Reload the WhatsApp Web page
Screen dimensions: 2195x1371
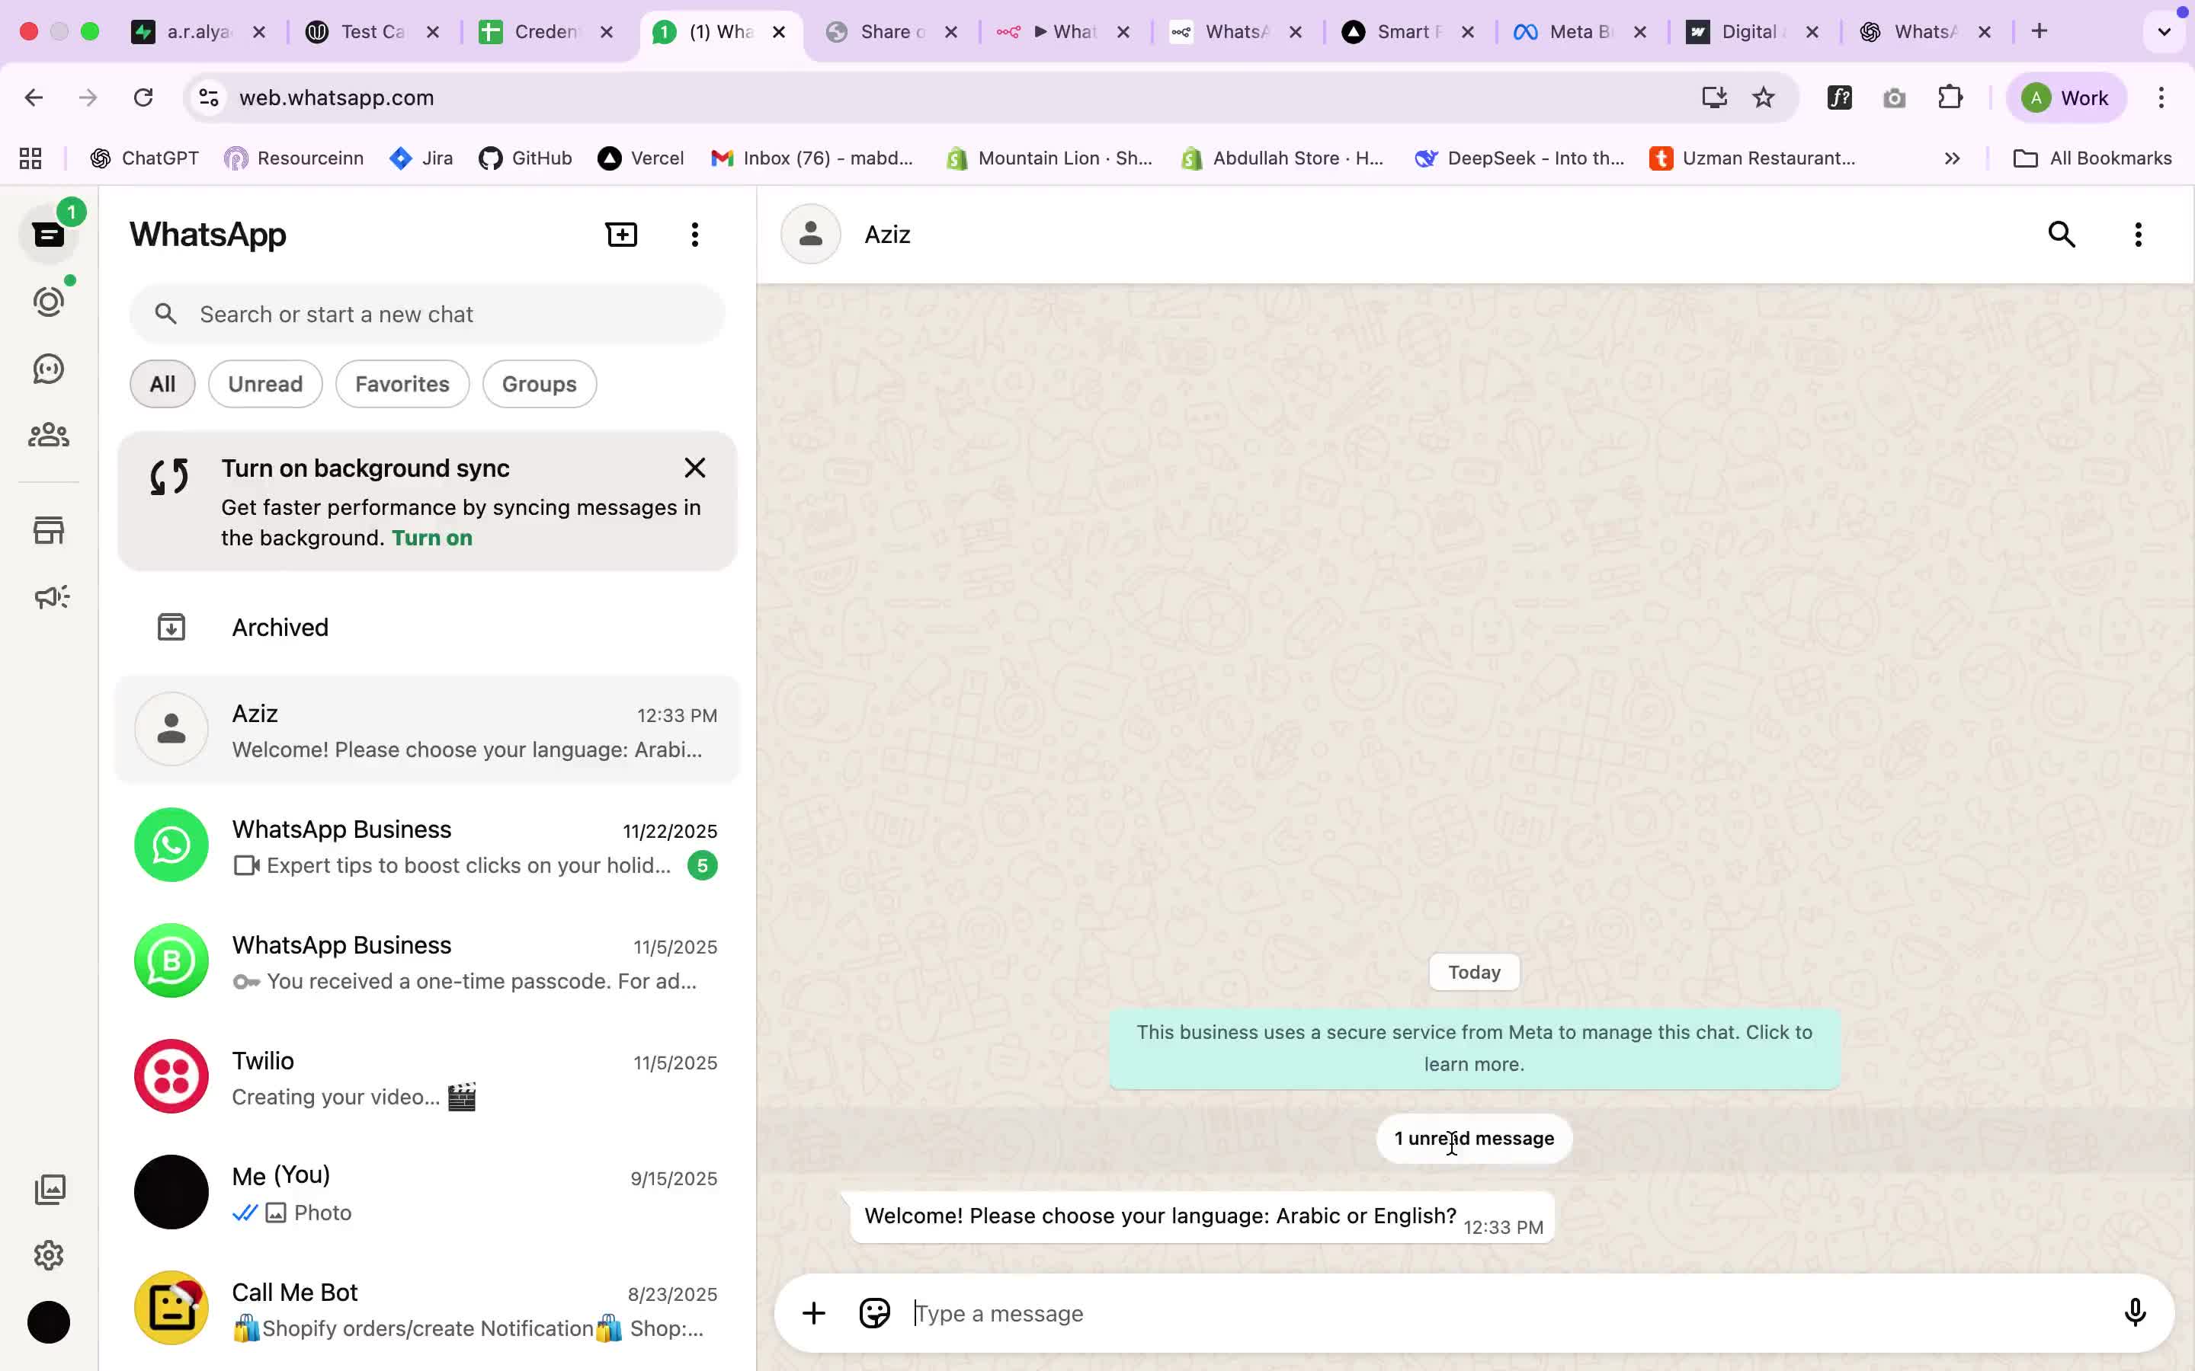[x=143, y=97]
